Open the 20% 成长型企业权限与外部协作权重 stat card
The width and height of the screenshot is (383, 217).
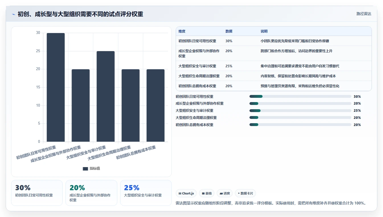point(91,193)
